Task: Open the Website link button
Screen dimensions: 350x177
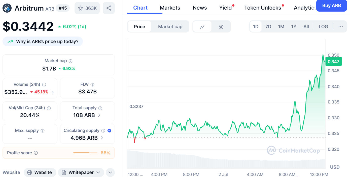Action: coord(40,172)
